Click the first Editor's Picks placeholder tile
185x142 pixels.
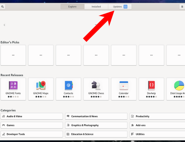point(13,55)
